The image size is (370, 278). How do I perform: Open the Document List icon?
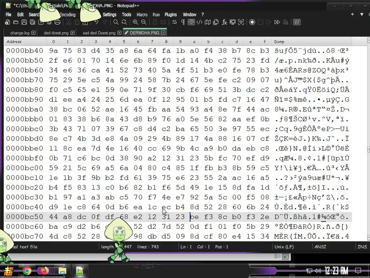[216, 22]
